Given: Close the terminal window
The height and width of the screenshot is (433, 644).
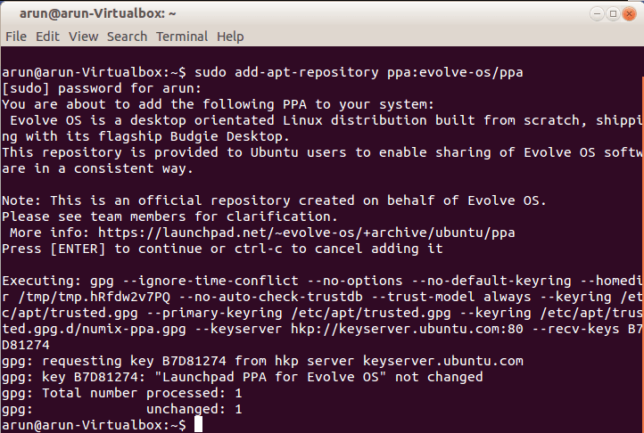Looking at the screenshot, I should (629, 13).
